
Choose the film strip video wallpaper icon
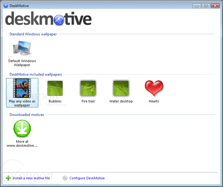click(22, 88)
